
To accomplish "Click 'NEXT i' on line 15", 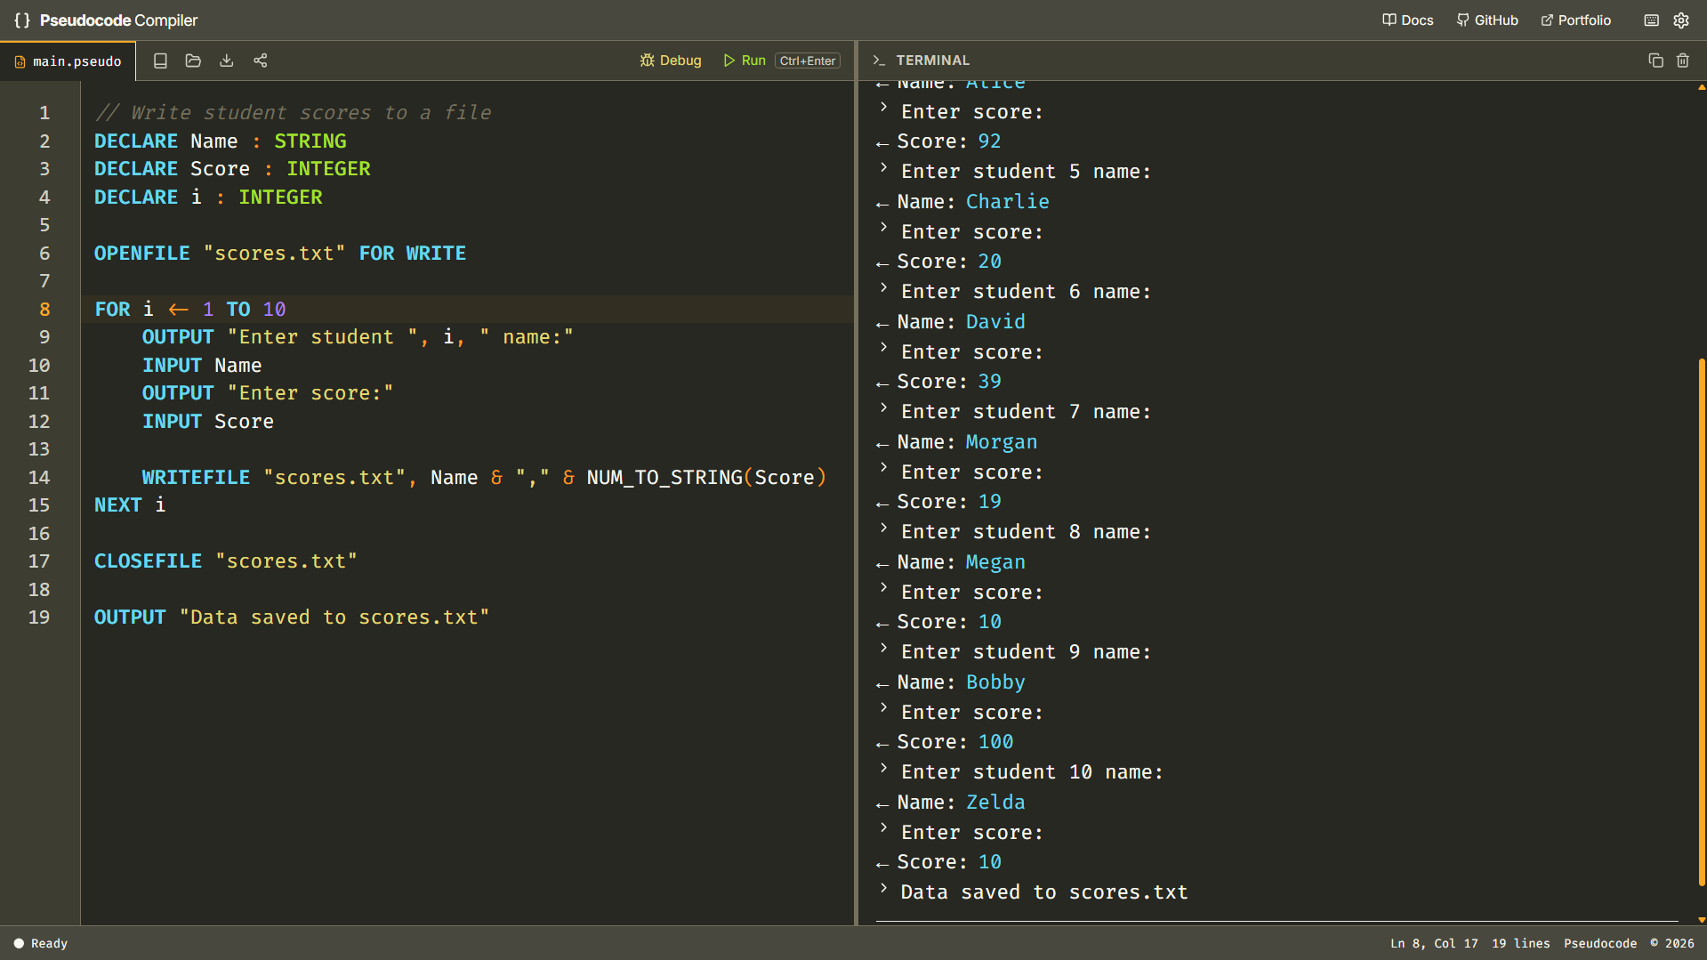I will point(130,505).
